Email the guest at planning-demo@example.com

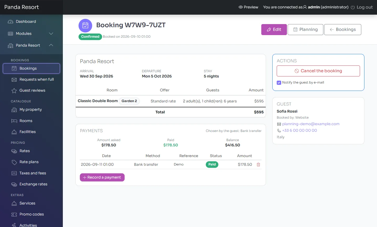[311, 124]
